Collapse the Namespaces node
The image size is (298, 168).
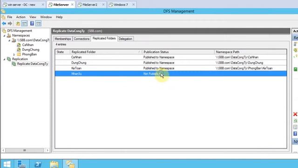point(4,35)
